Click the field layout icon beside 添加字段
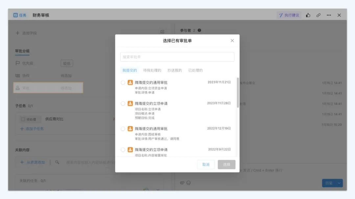This screenshot has height=199, width=355. [x=162, y=32]
